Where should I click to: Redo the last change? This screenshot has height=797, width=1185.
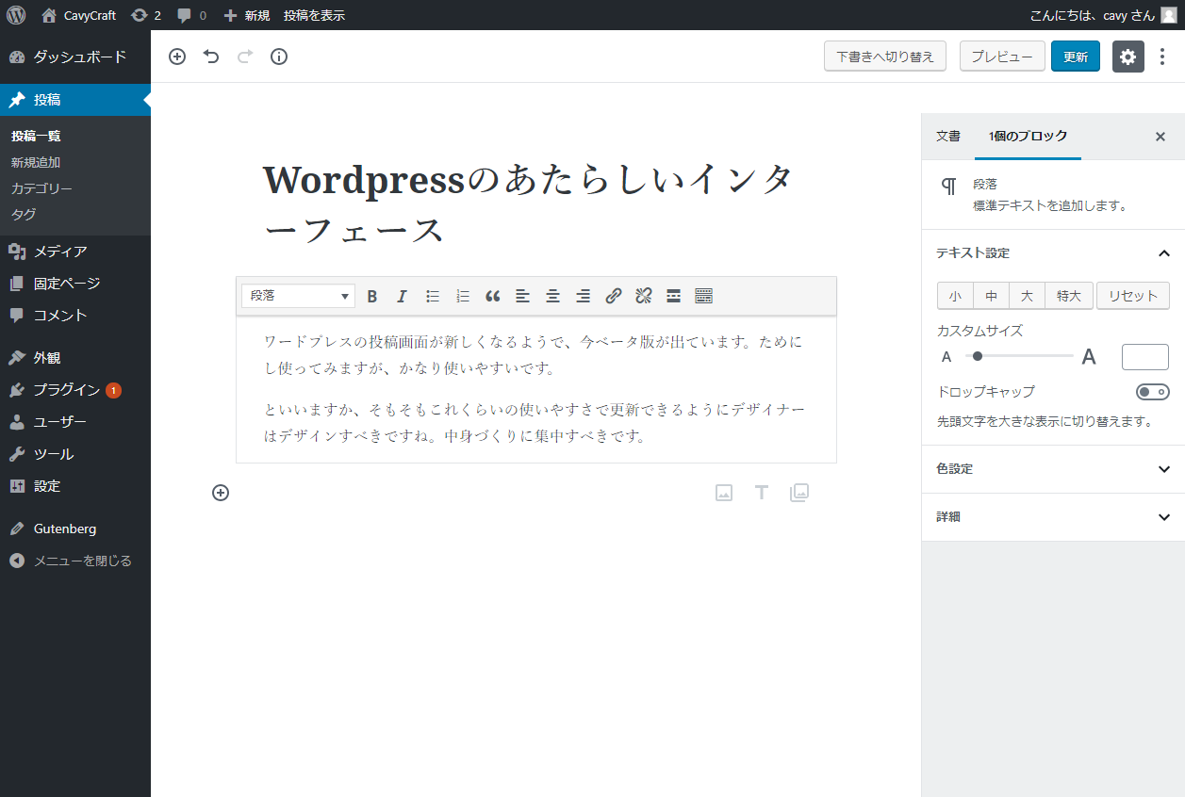(245, 57)
